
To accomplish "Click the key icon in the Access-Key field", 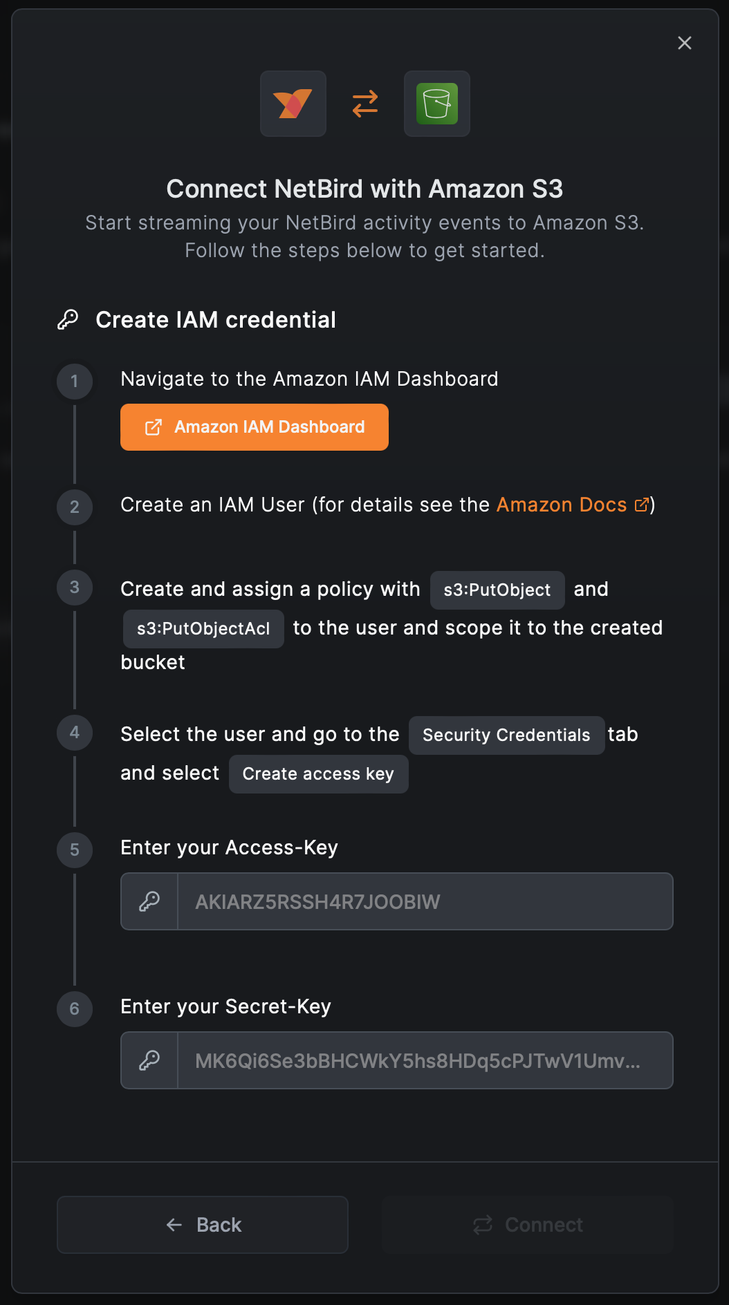I will pos(149,901).
